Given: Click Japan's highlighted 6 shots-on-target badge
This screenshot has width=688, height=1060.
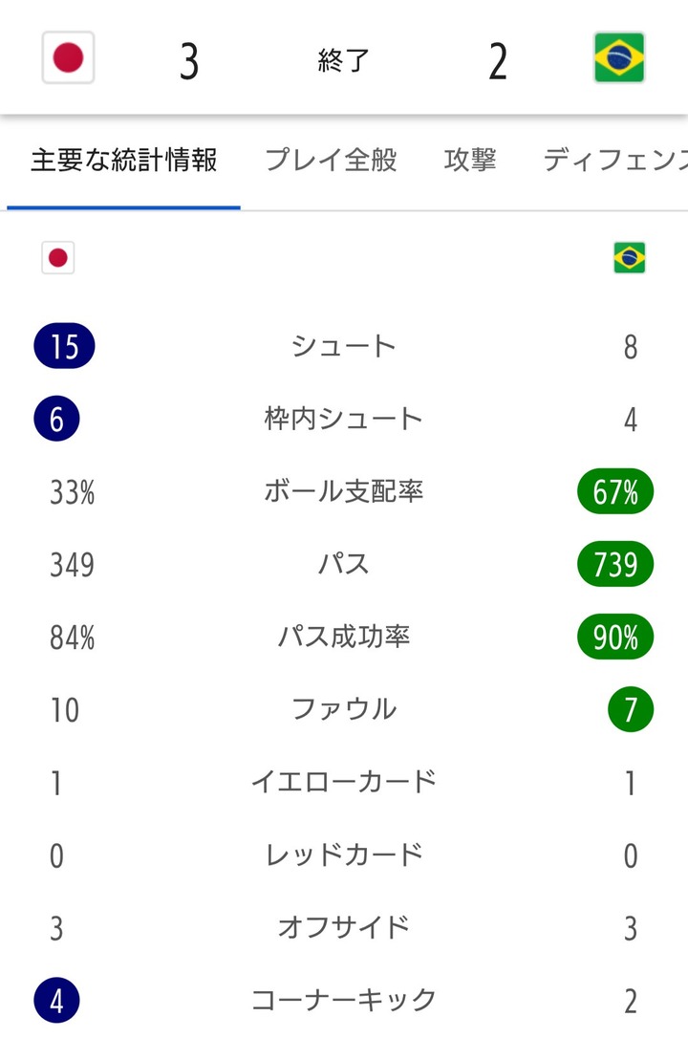Looking at the screenshot, I should click(x=56, y=419).
